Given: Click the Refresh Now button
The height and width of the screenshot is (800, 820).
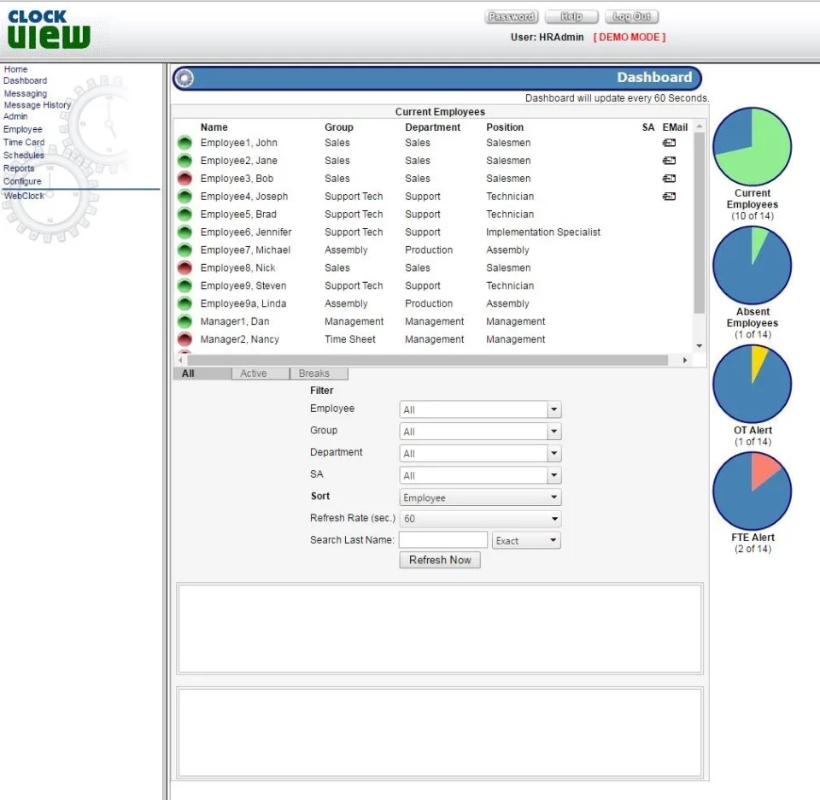Looking at the screenshot, I should [x=440, y=560].
